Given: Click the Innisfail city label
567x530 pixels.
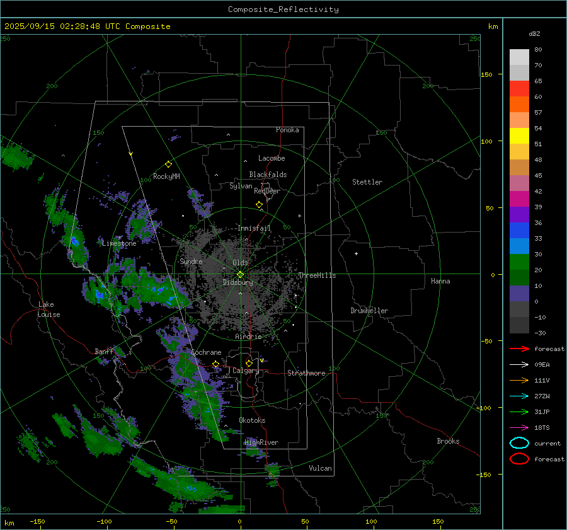Looking at the screenshot, I should (254, 228).
